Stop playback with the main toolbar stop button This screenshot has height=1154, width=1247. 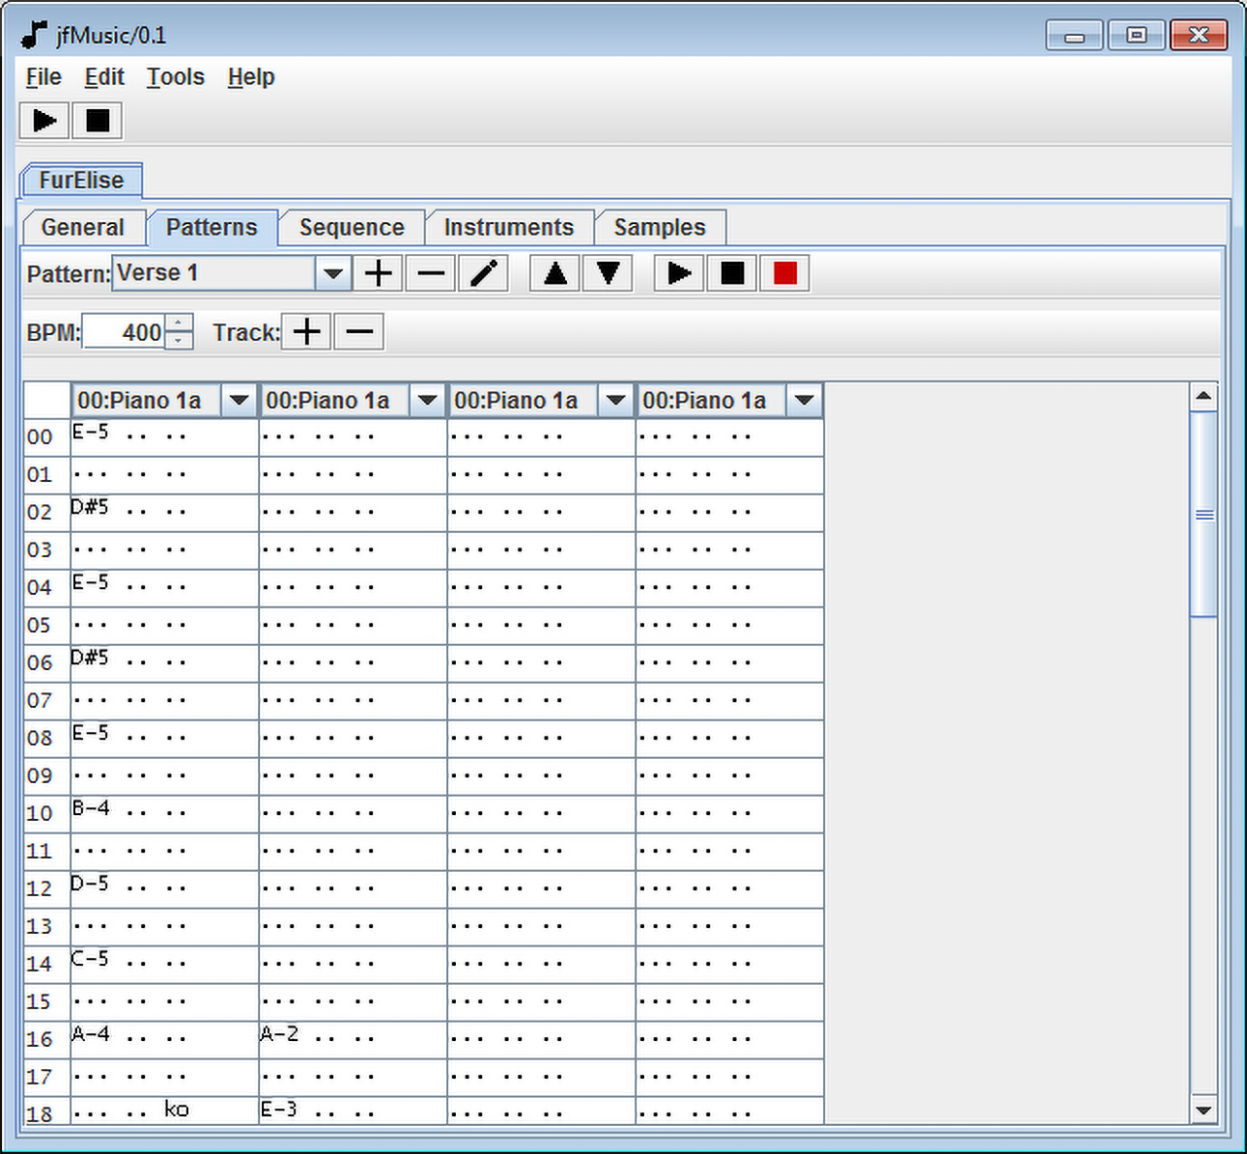tap(97, 121)
